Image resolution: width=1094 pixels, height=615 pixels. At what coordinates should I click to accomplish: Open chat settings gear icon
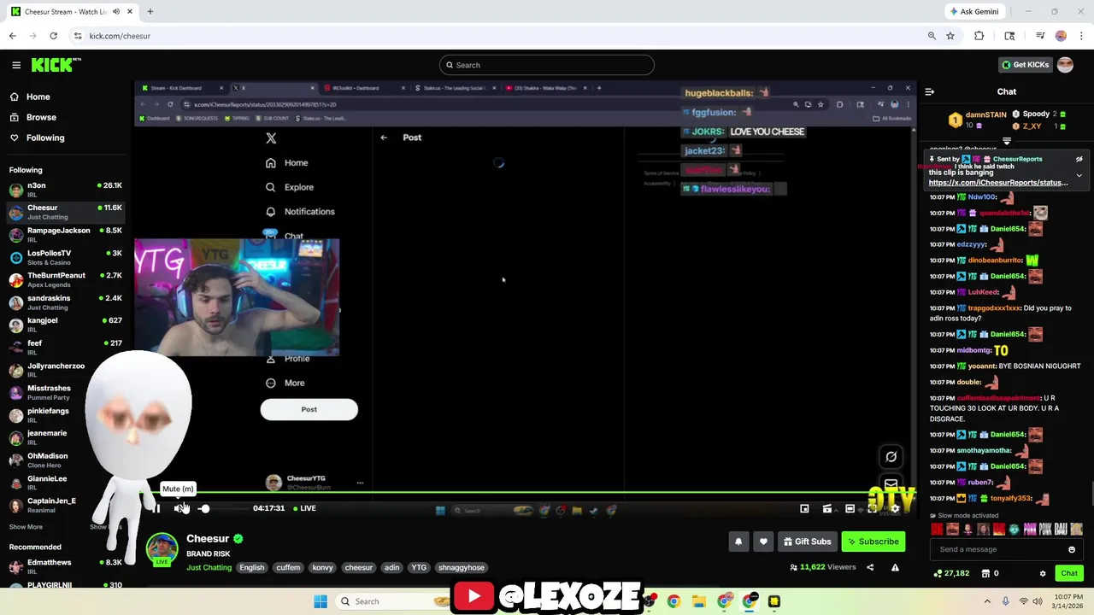tap(1043, 573)
